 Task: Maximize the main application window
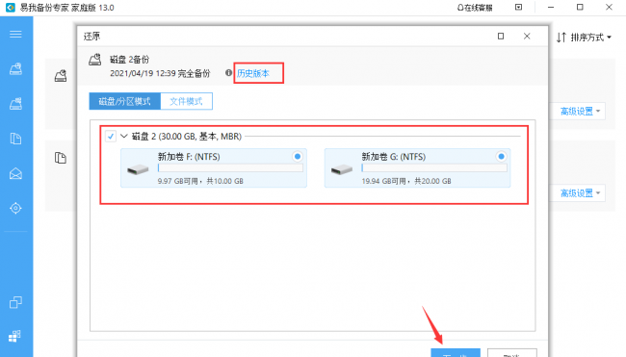point(580,7)
